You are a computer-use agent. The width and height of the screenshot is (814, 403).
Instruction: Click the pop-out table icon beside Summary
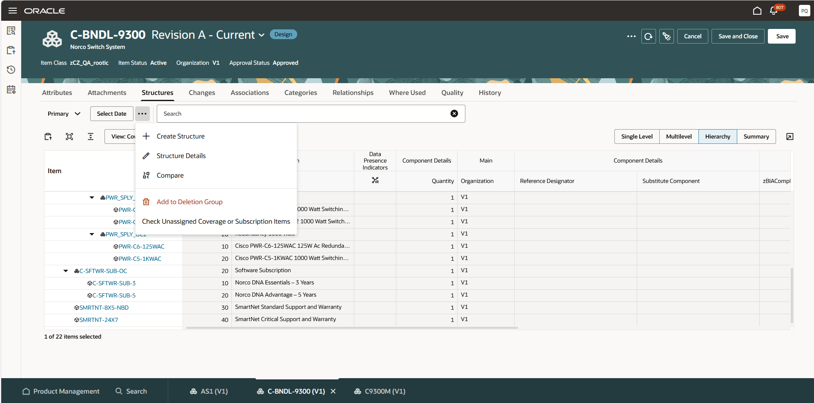790,137
